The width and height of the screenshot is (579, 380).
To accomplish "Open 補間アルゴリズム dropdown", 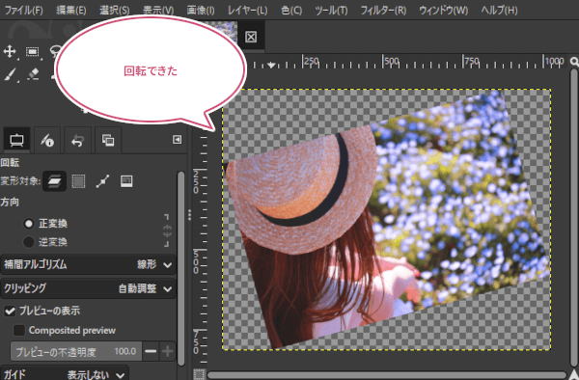I will (x=88, y=264).
